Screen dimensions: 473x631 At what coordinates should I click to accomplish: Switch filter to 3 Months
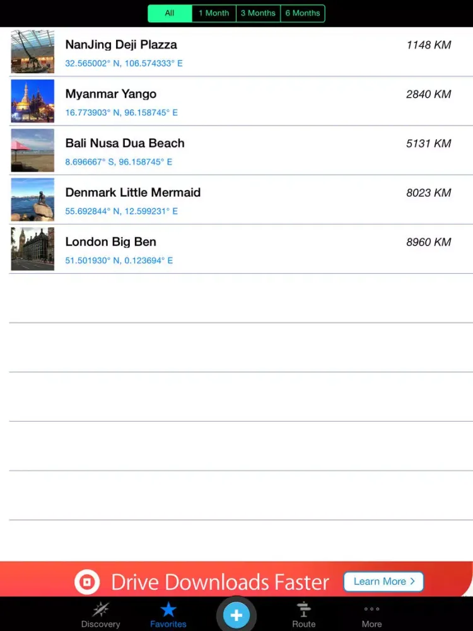pos(258,13)
